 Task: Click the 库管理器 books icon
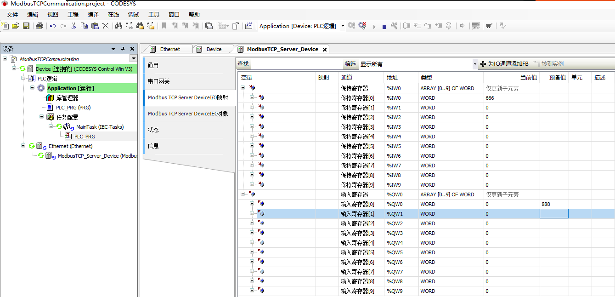(x=51, y=97)
